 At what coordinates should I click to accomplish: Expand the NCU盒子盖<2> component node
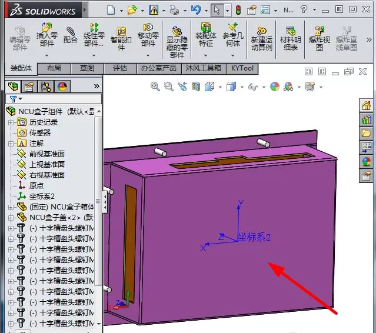11,218
